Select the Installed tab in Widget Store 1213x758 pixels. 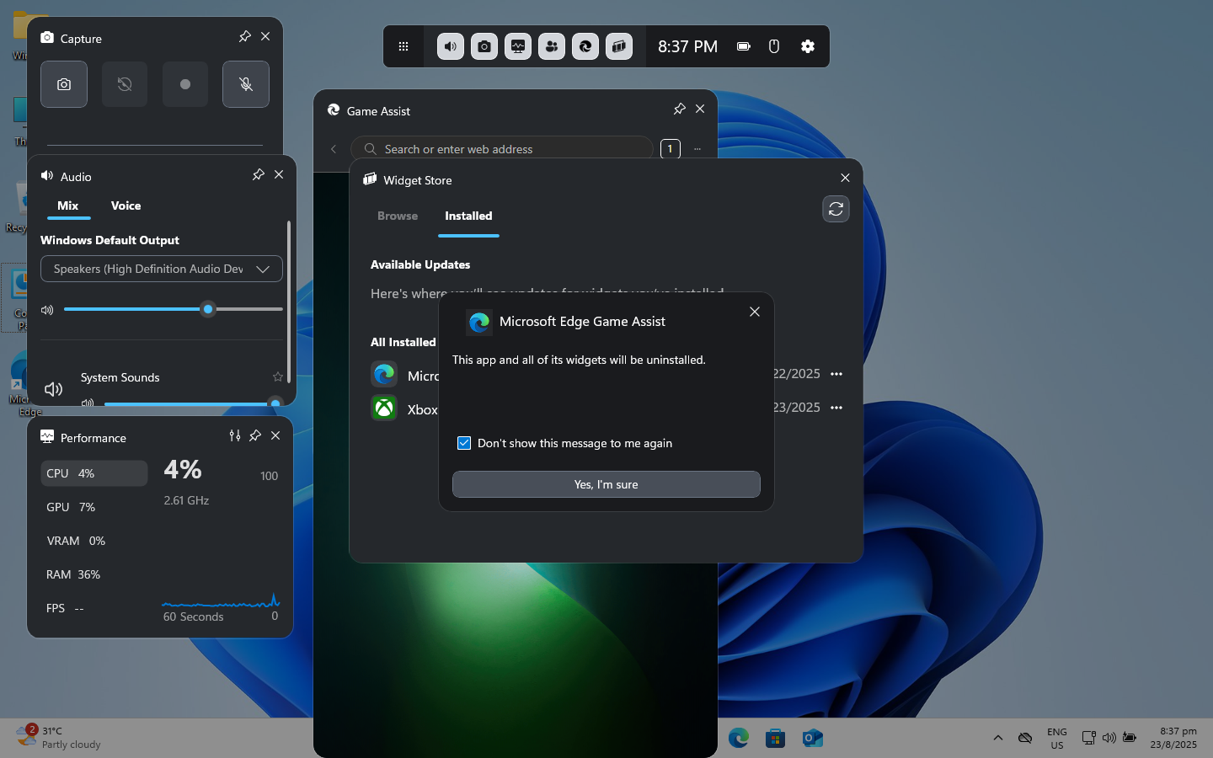468,216
